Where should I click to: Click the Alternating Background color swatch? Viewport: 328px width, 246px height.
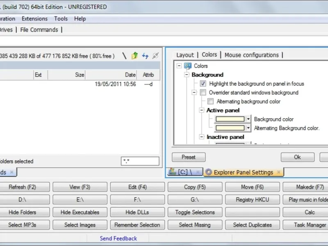click(230, 128)
